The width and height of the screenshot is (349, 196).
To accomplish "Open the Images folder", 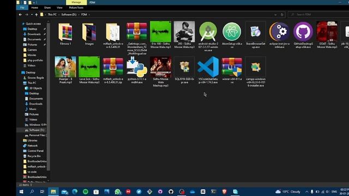I will [x=89, y=34].
